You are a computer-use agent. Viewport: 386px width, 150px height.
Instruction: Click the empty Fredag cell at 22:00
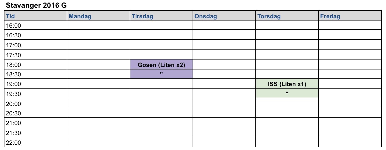click(x=350, y=143)
